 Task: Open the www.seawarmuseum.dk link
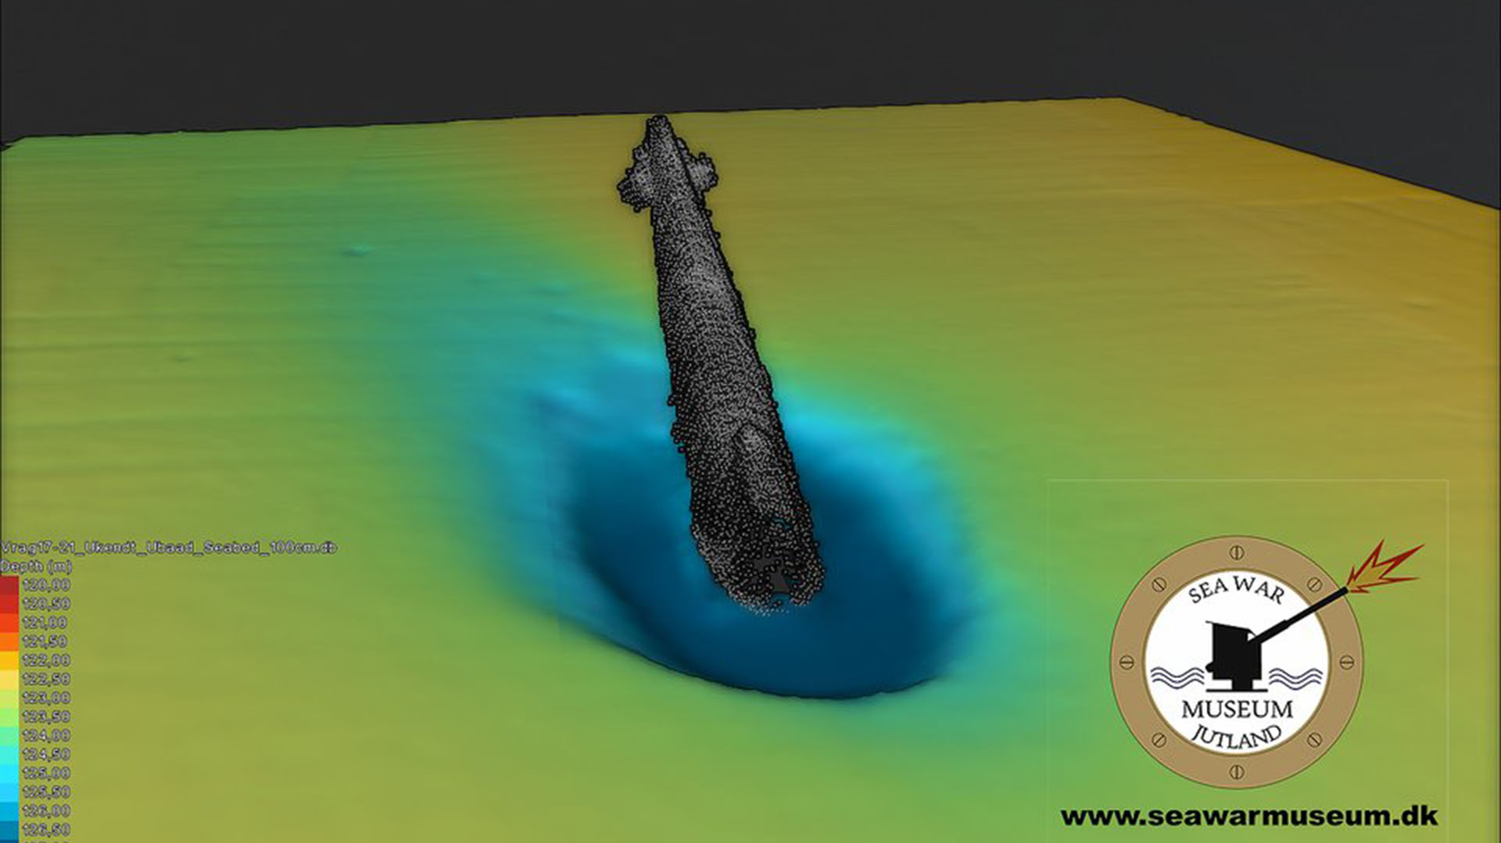1248,816
